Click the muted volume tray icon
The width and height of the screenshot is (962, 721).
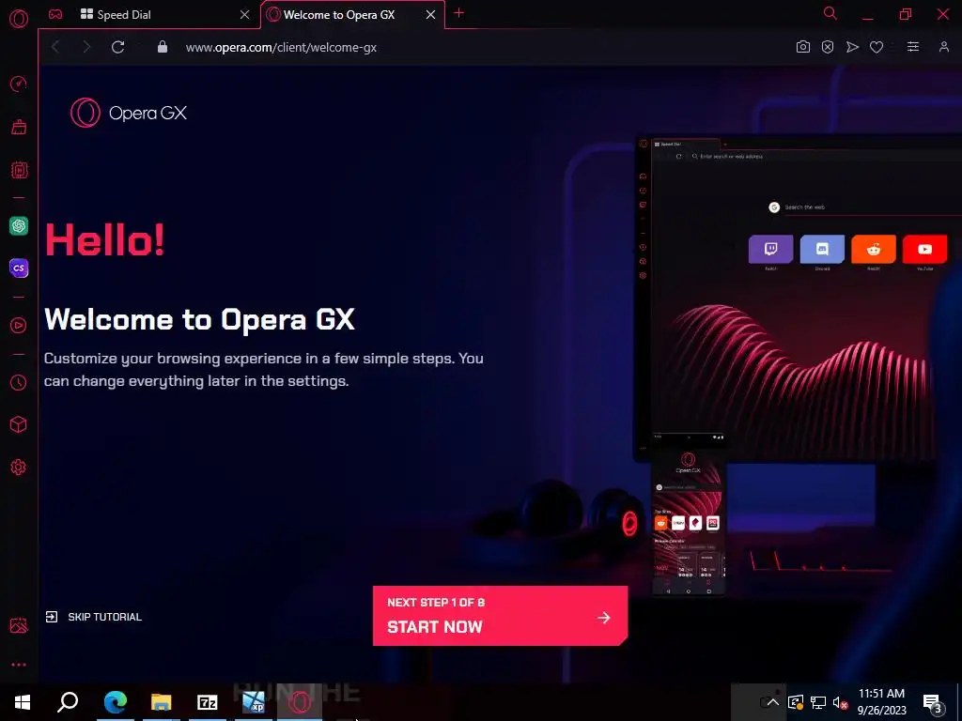coord(841,702)
